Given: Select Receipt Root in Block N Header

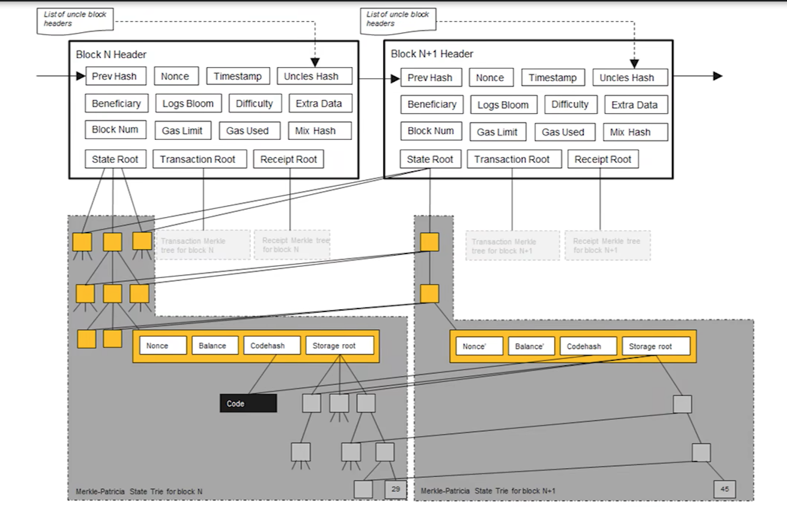Looking at the screenshot, I should point(289,159).
